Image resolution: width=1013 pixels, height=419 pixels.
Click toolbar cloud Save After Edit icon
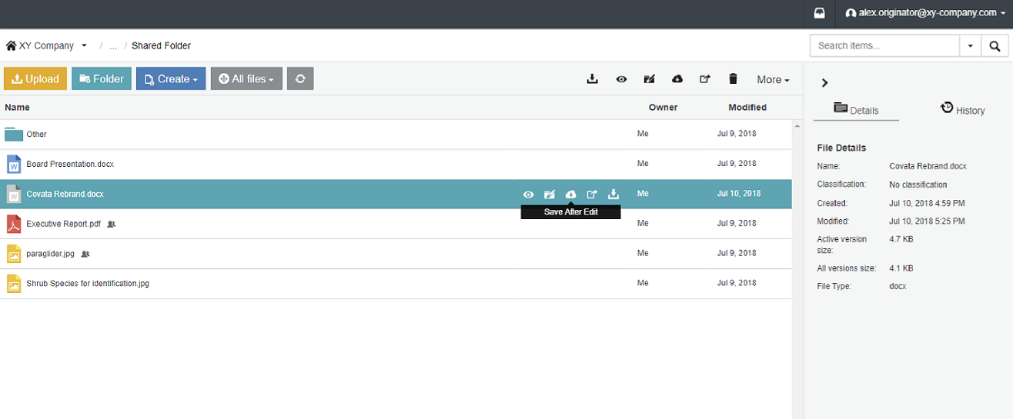[677, 78]
